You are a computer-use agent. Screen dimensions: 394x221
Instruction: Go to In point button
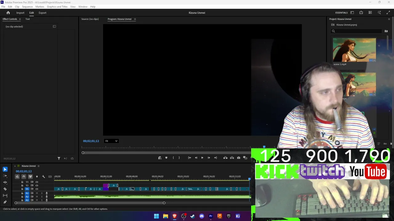tap(189, 158)
